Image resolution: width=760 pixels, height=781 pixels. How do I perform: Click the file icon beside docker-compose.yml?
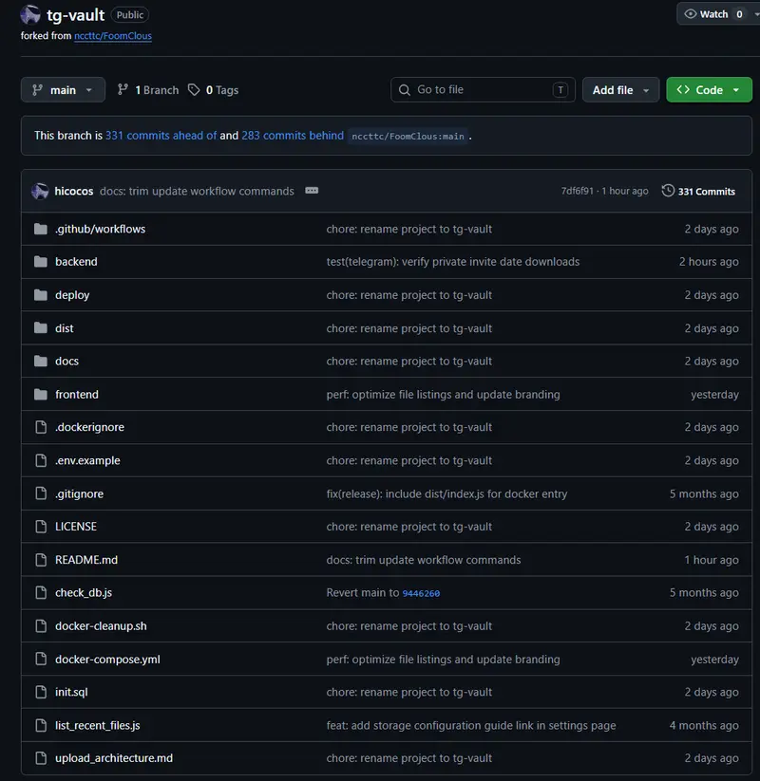(x=41, y=659)
